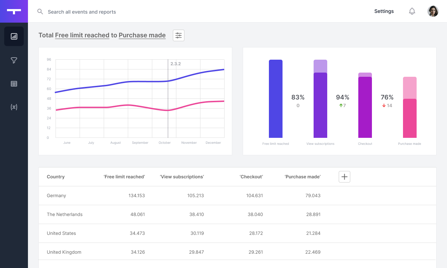Click United Kingdom's 22.469 value

pos(313,252)
